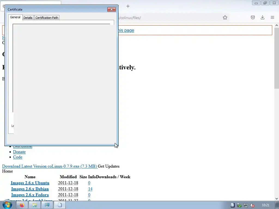
Task: Click the 'Name' column header
Action: click(x=30, y=177)
